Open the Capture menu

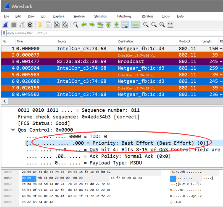(59, 16)
